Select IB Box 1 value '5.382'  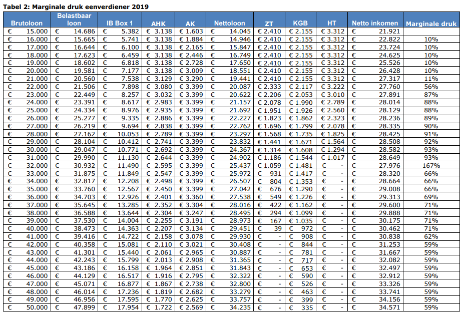[x=130, y=31]
